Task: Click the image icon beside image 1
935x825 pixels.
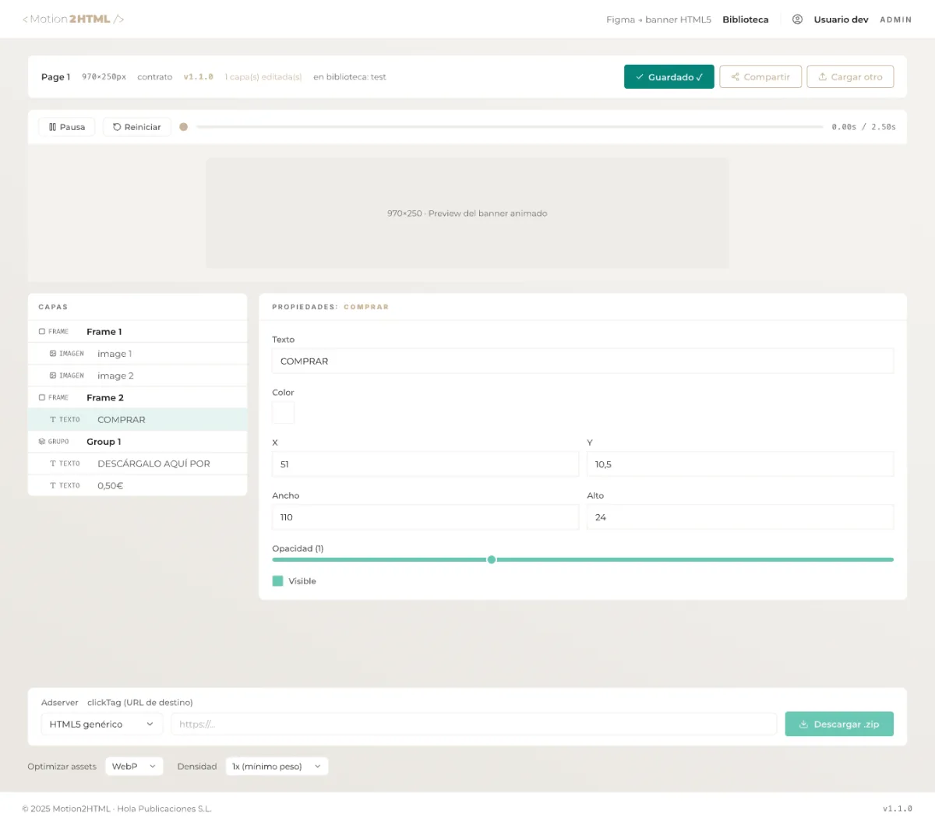Action: [x=53, y=354]
